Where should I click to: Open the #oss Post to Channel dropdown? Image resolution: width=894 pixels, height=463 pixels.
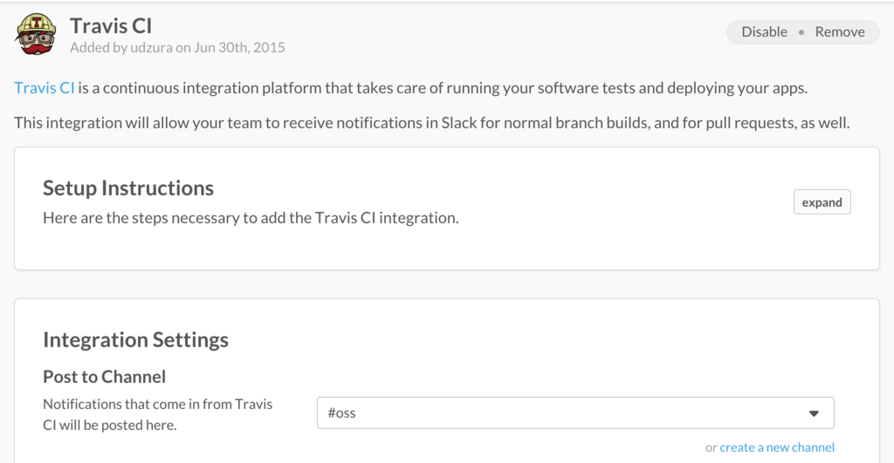tap(575, 413)
